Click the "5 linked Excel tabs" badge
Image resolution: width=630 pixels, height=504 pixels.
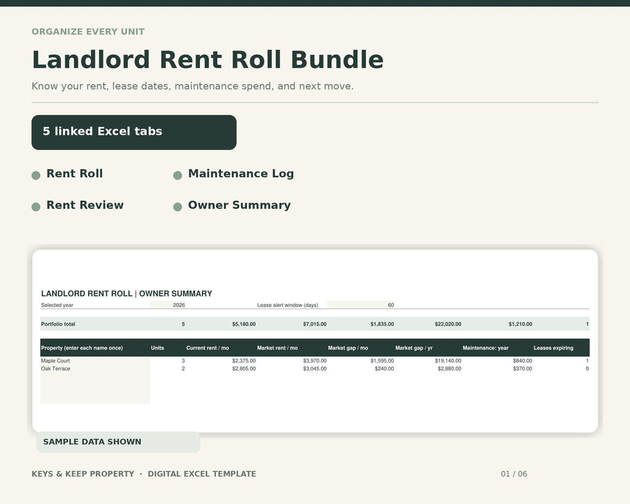(134, 132)
